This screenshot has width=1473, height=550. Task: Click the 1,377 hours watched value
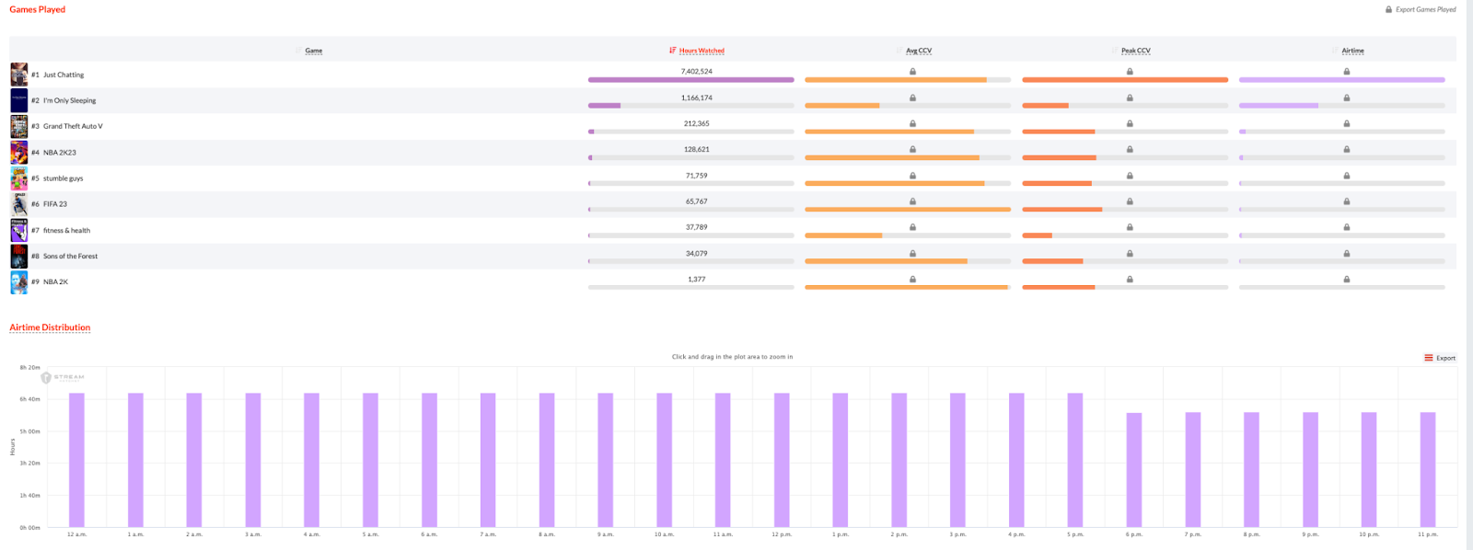[697, 279]
